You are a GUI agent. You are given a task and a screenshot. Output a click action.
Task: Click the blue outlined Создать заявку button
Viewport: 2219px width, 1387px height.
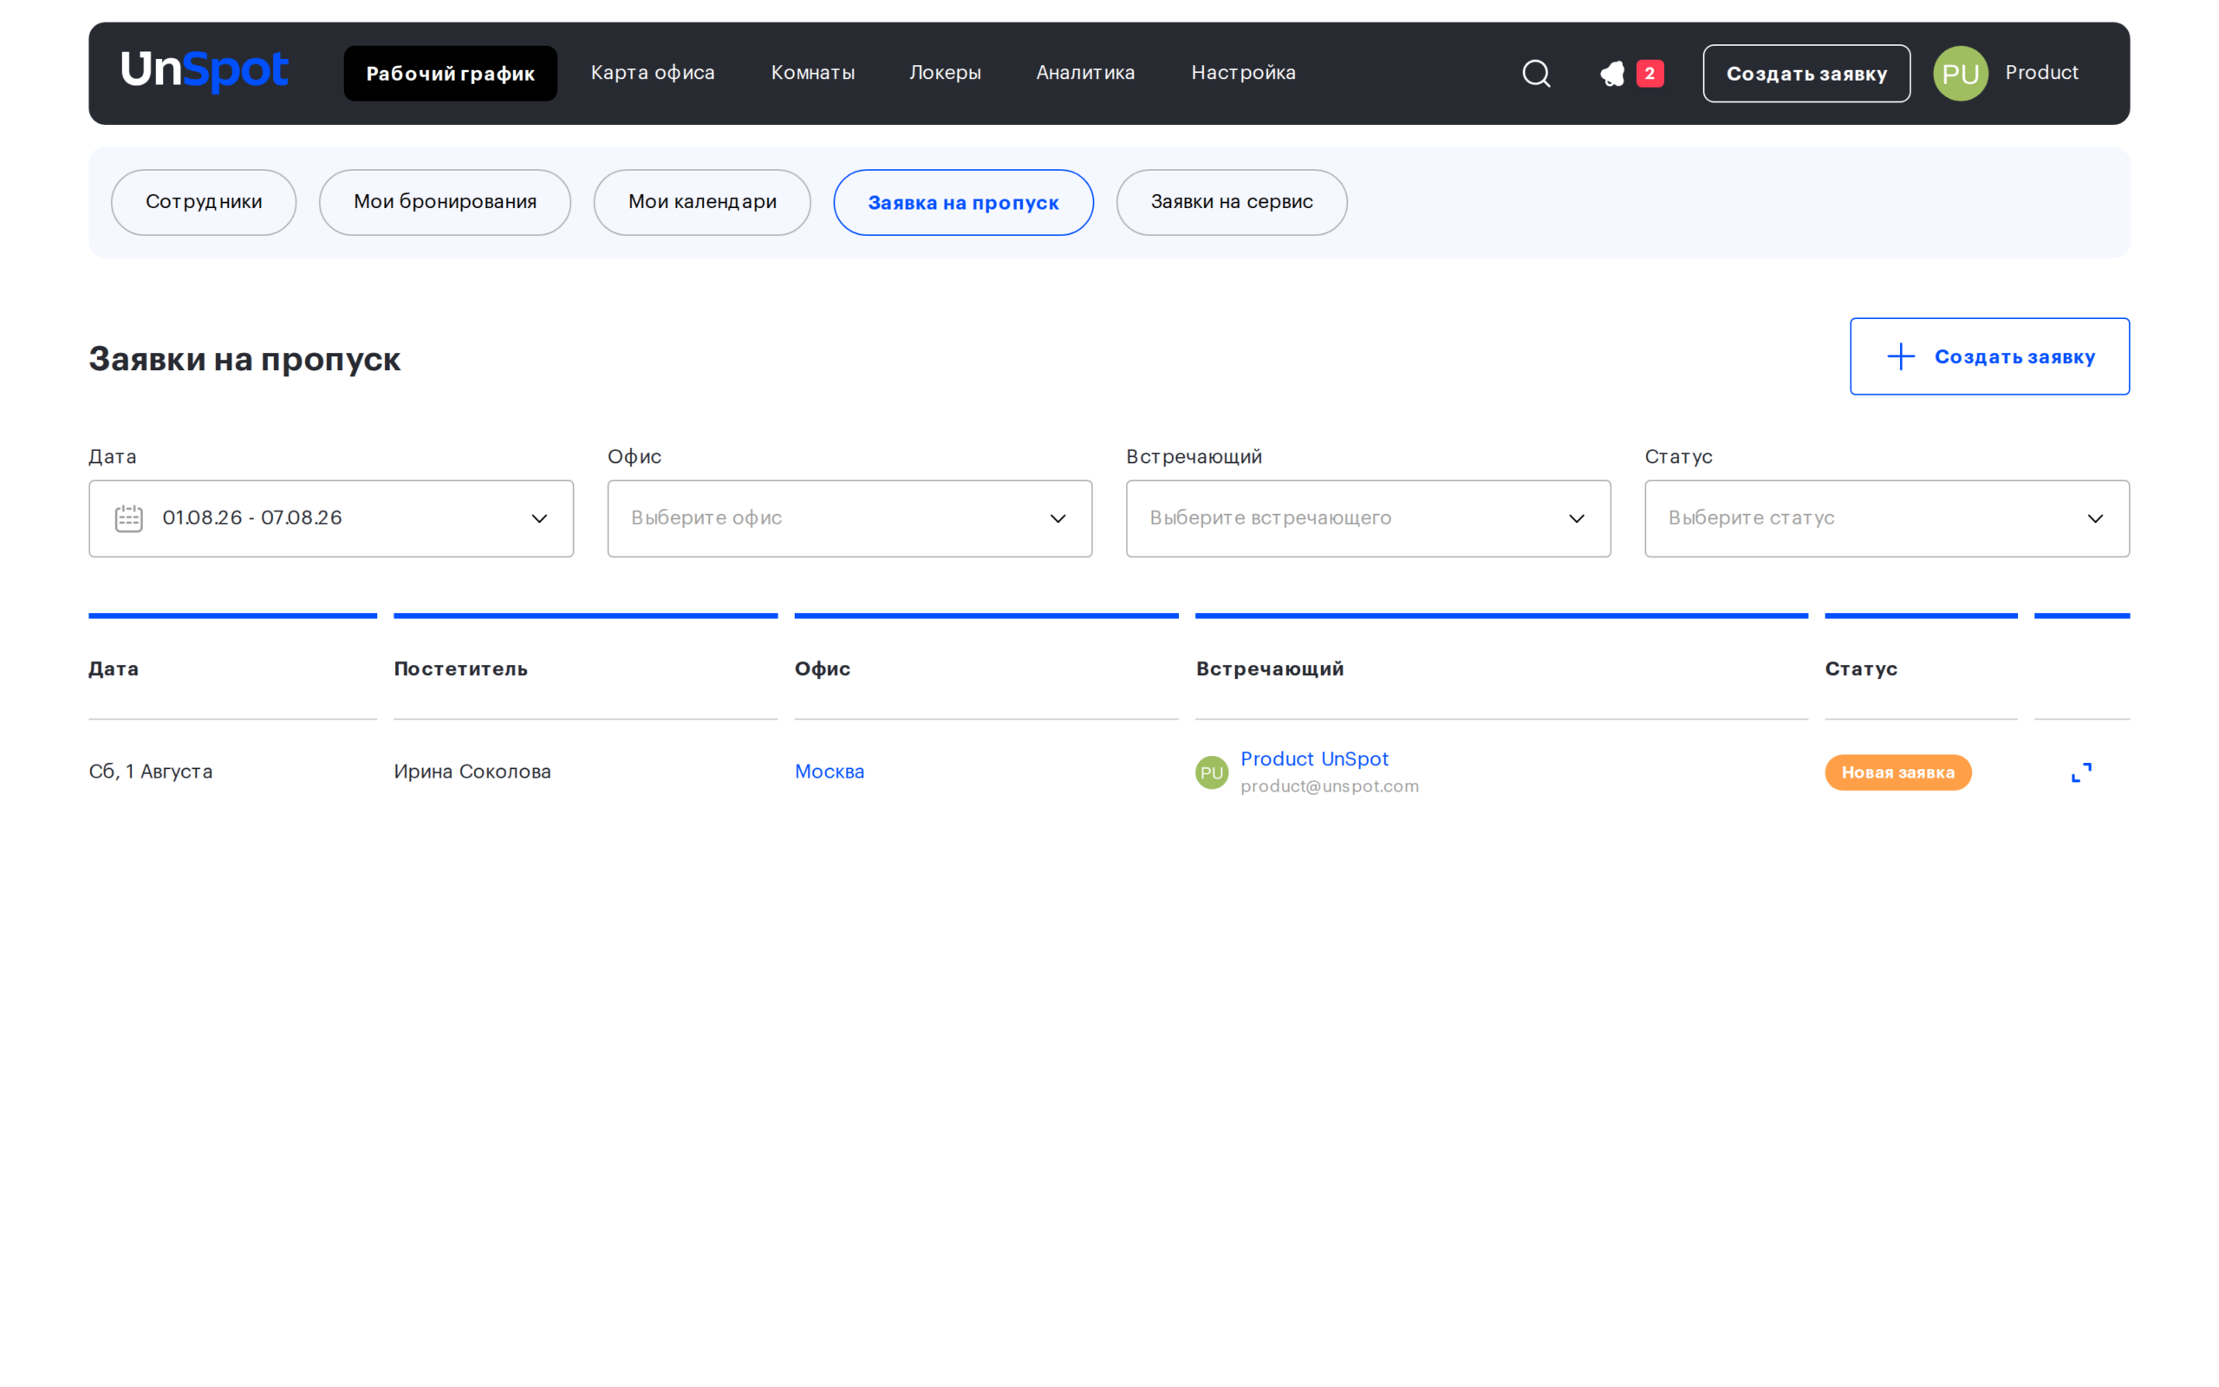click(x=1990, y=356)
